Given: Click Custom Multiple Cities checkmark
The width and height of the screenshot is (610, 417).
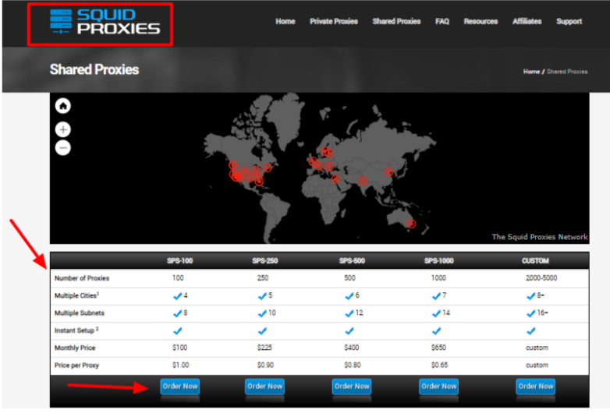Looking at the screenshot, I should point(531,296).
